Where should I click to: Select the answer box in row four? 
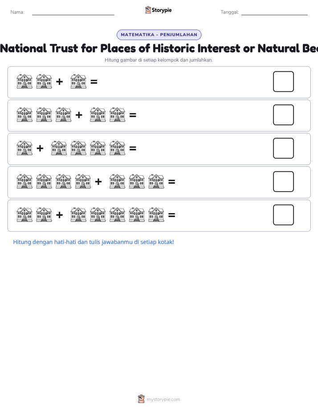pos(283,181)
